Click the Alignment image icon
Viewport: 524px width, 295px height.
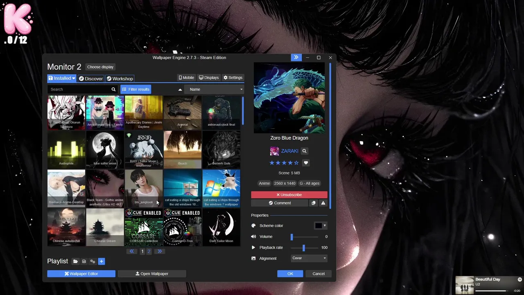coord(253,259)
